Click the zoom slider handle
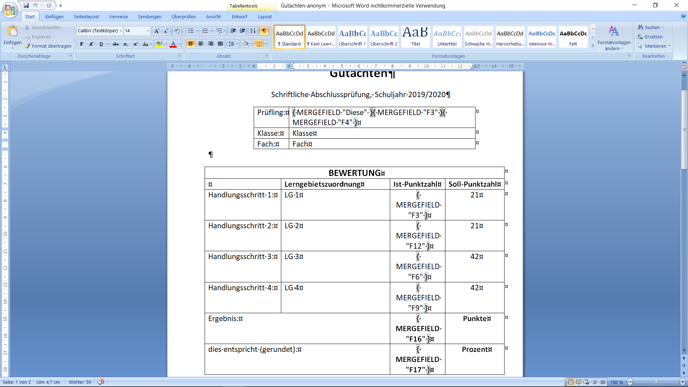688x387 pixels. (656, 382)
